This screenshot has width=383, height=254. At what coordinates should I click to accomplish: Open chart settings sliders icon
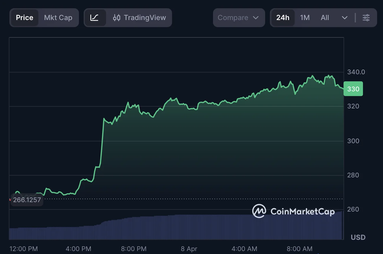click(366, 18)
